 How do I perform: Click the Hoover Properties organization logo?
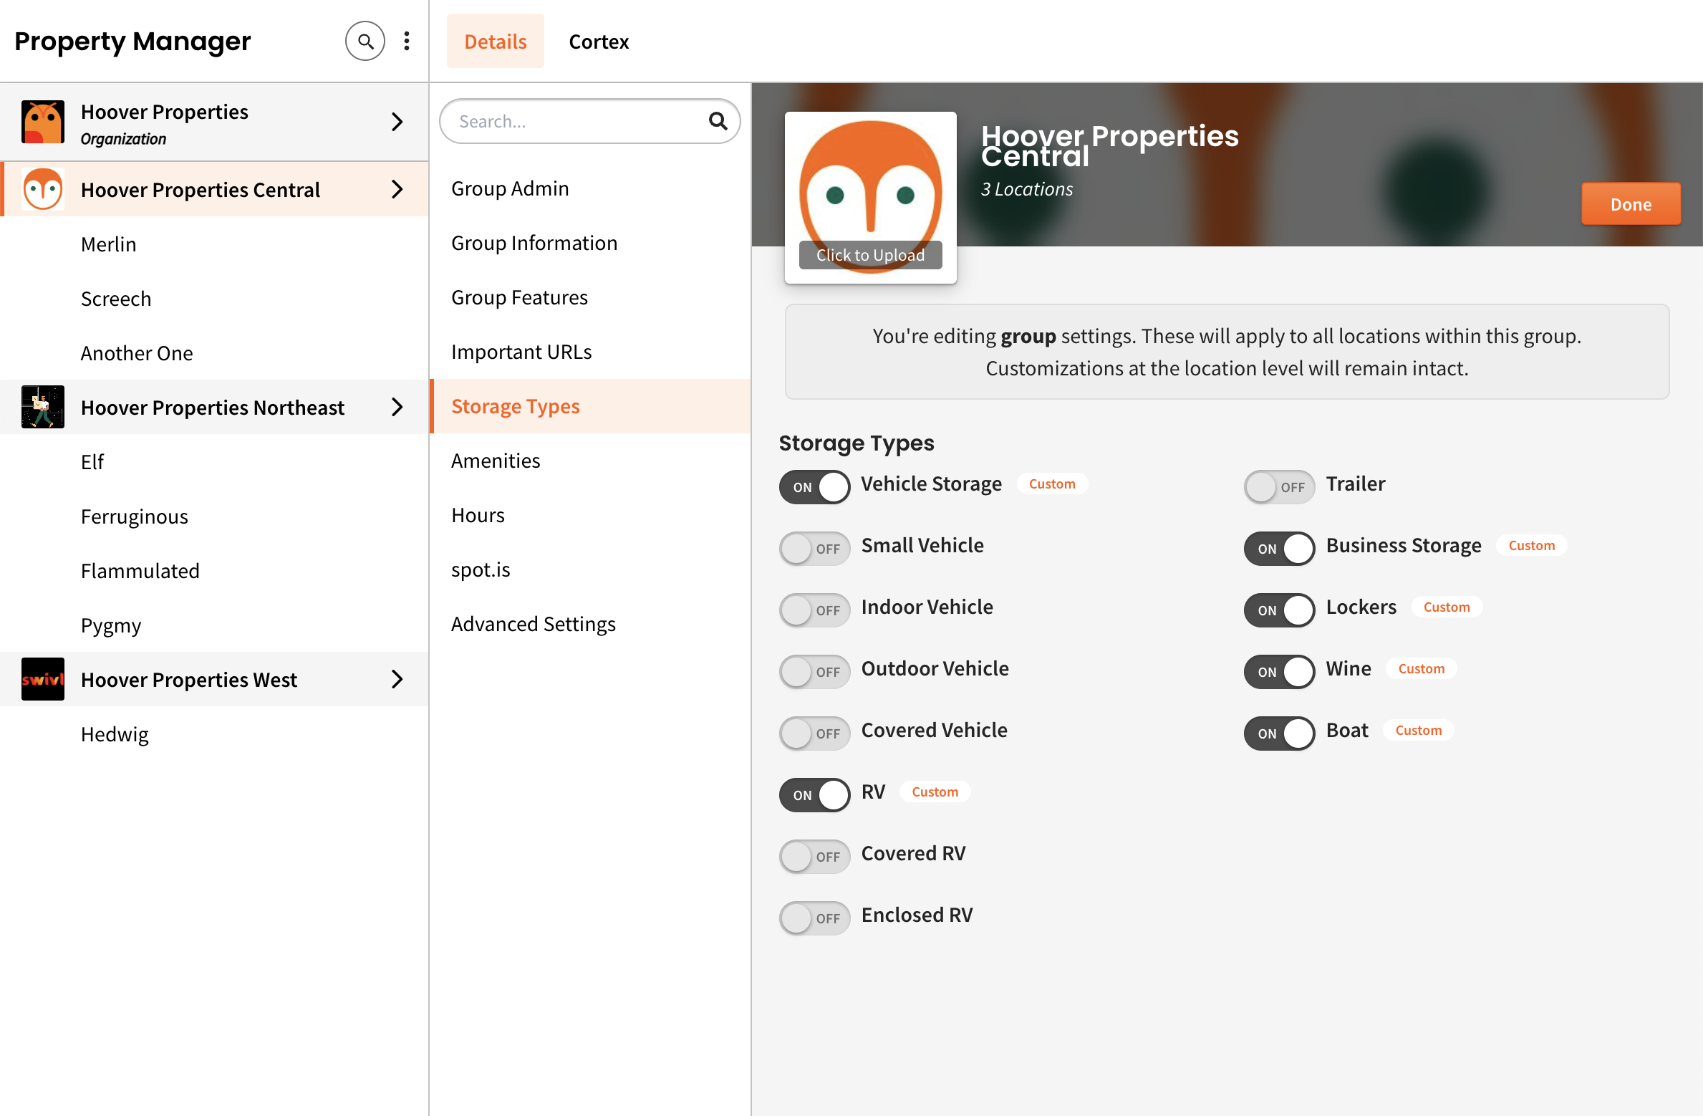coord(43,122)
